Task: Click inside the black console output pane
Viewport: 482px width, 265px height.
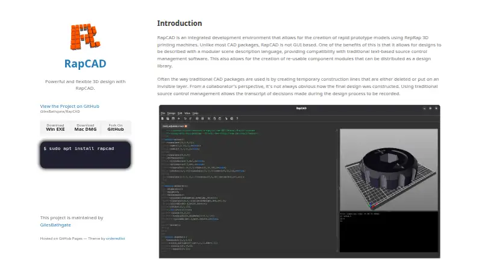Action: pyautogui.click(x=389, y=232)
